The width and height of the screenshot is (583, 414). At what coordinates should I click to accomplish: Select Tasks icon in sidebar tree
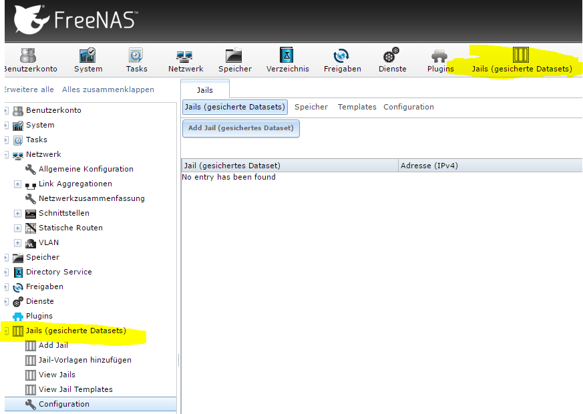[x=18, y=140]
